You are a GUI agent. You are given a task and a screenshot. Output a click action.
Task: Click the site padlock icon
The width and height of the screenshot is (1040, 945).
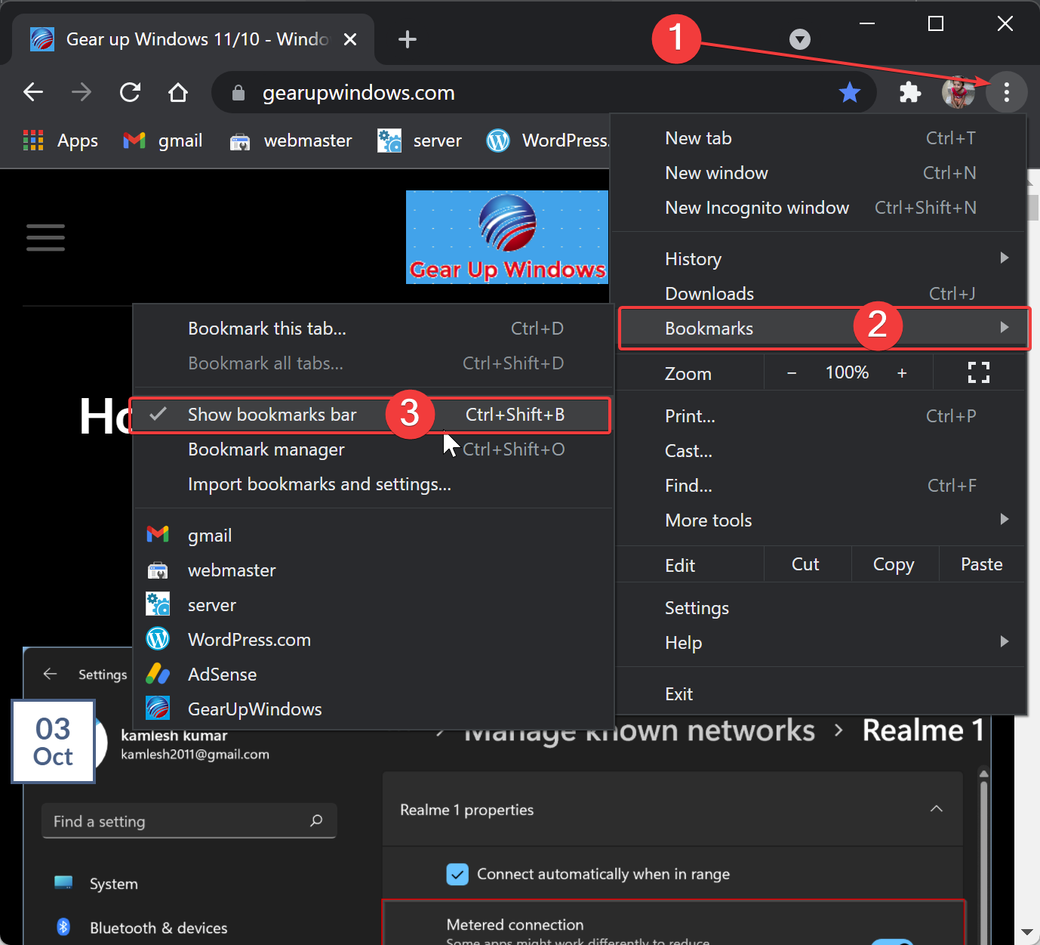coord(238,93)
